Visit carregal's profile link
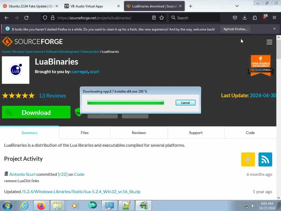 (80, 72)
